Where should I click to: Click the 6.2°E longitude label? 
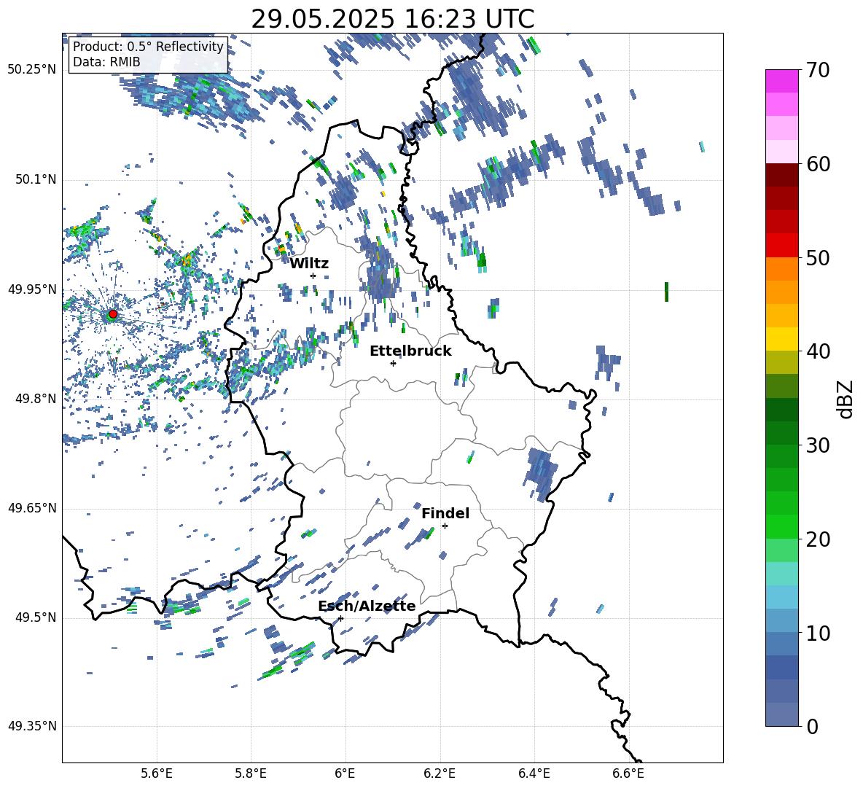[x=440, y=773]
